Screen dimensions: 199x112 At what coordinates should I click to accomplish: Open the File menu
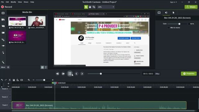point(2,2)
